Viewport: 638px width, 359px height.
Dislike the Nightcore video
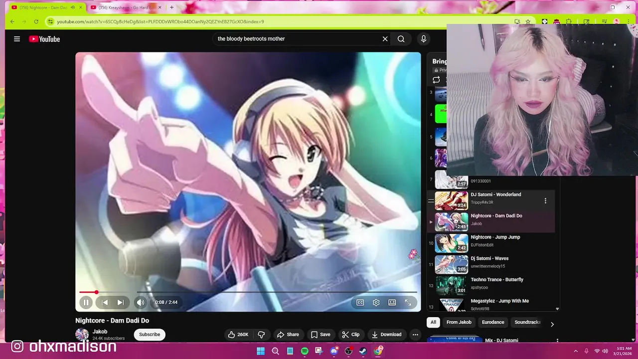tap(261, 335)
